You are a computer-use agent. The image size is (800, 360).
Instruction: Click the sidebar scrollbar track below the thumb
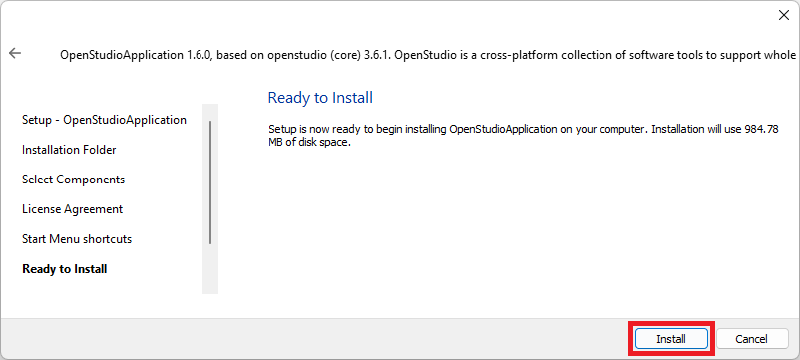210,270
